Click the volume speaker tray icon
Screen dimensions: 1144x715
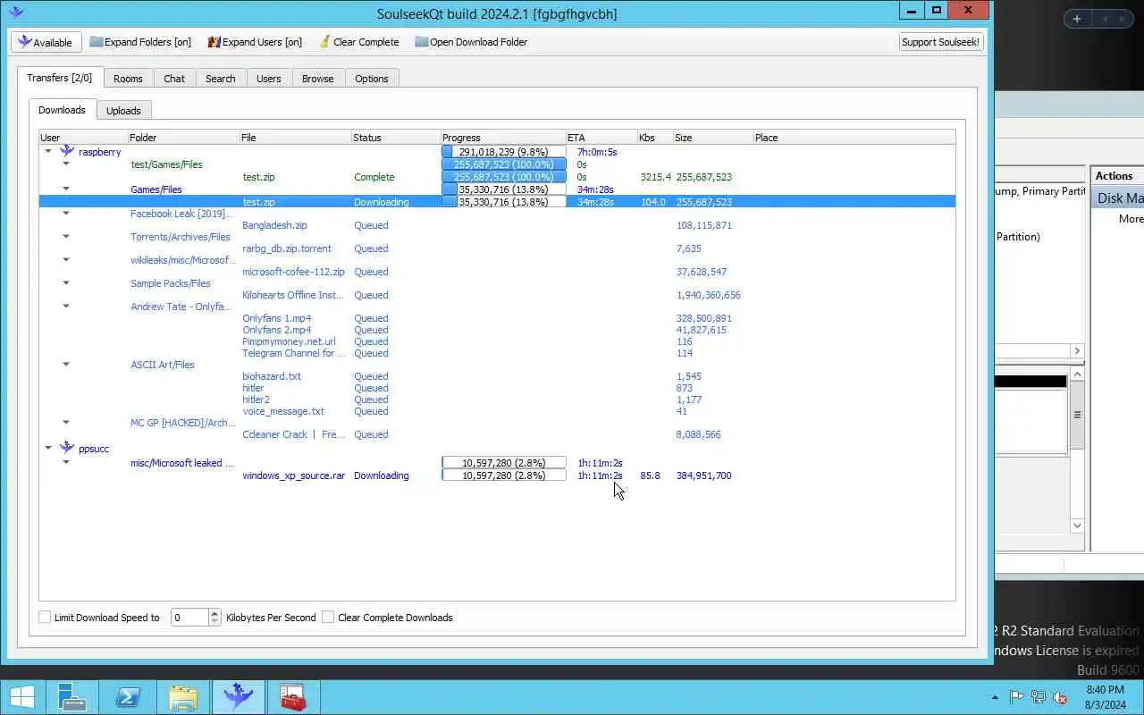click(x=1060, y=697)
